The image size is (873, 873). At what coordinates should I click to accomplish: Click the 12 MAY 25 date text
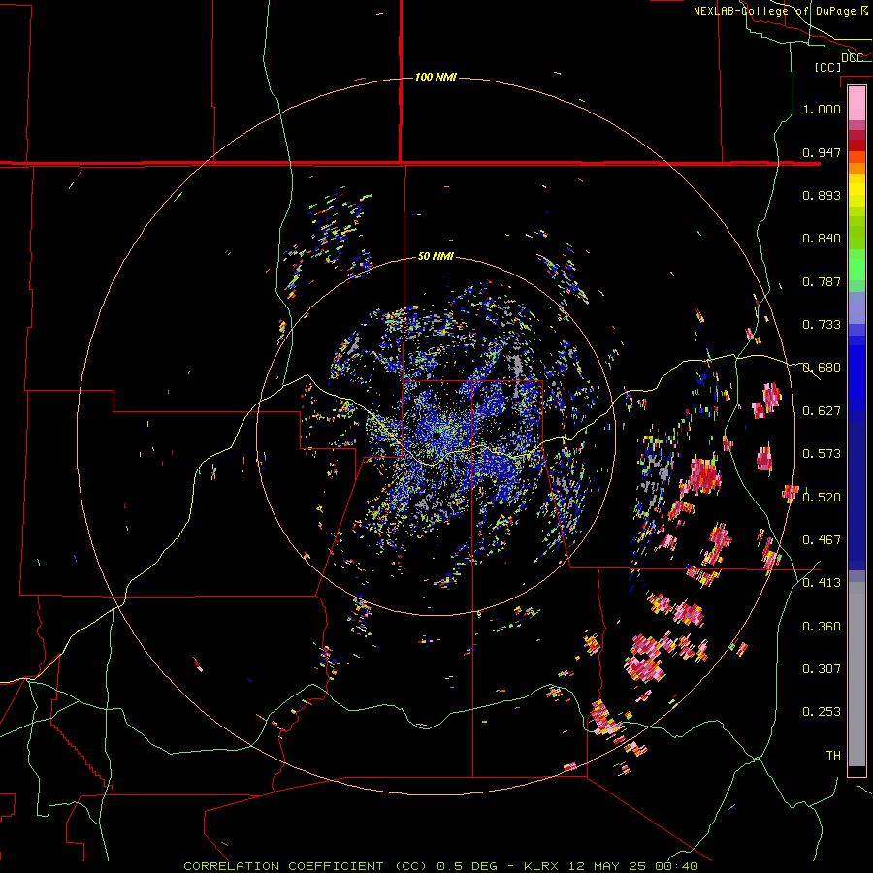(607, 866)
